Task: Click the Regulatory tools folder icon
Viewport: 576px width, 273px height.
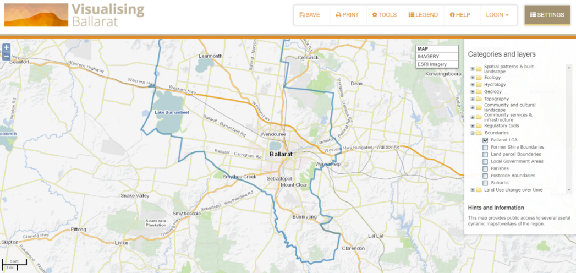Action: click(479, 125)
